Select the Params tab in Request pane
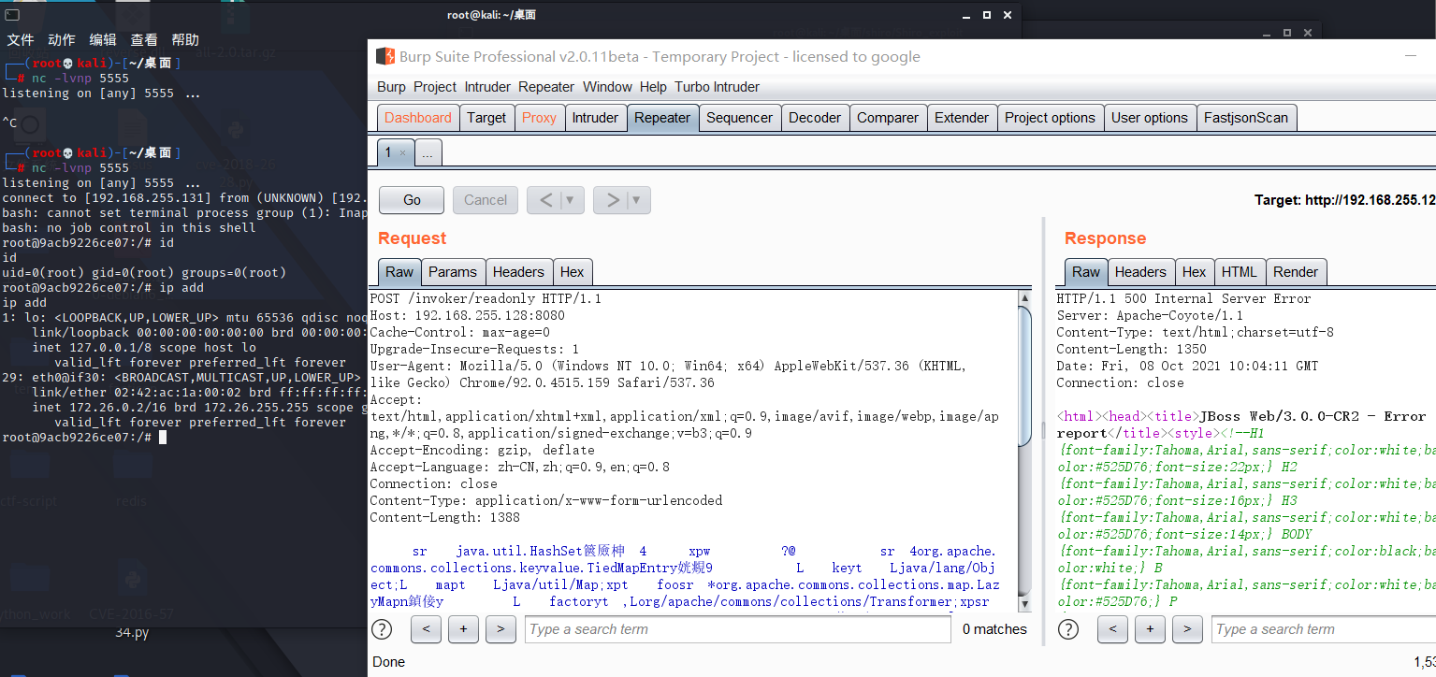The height and width of the screenshot is (677, 1436). point(453,272)
